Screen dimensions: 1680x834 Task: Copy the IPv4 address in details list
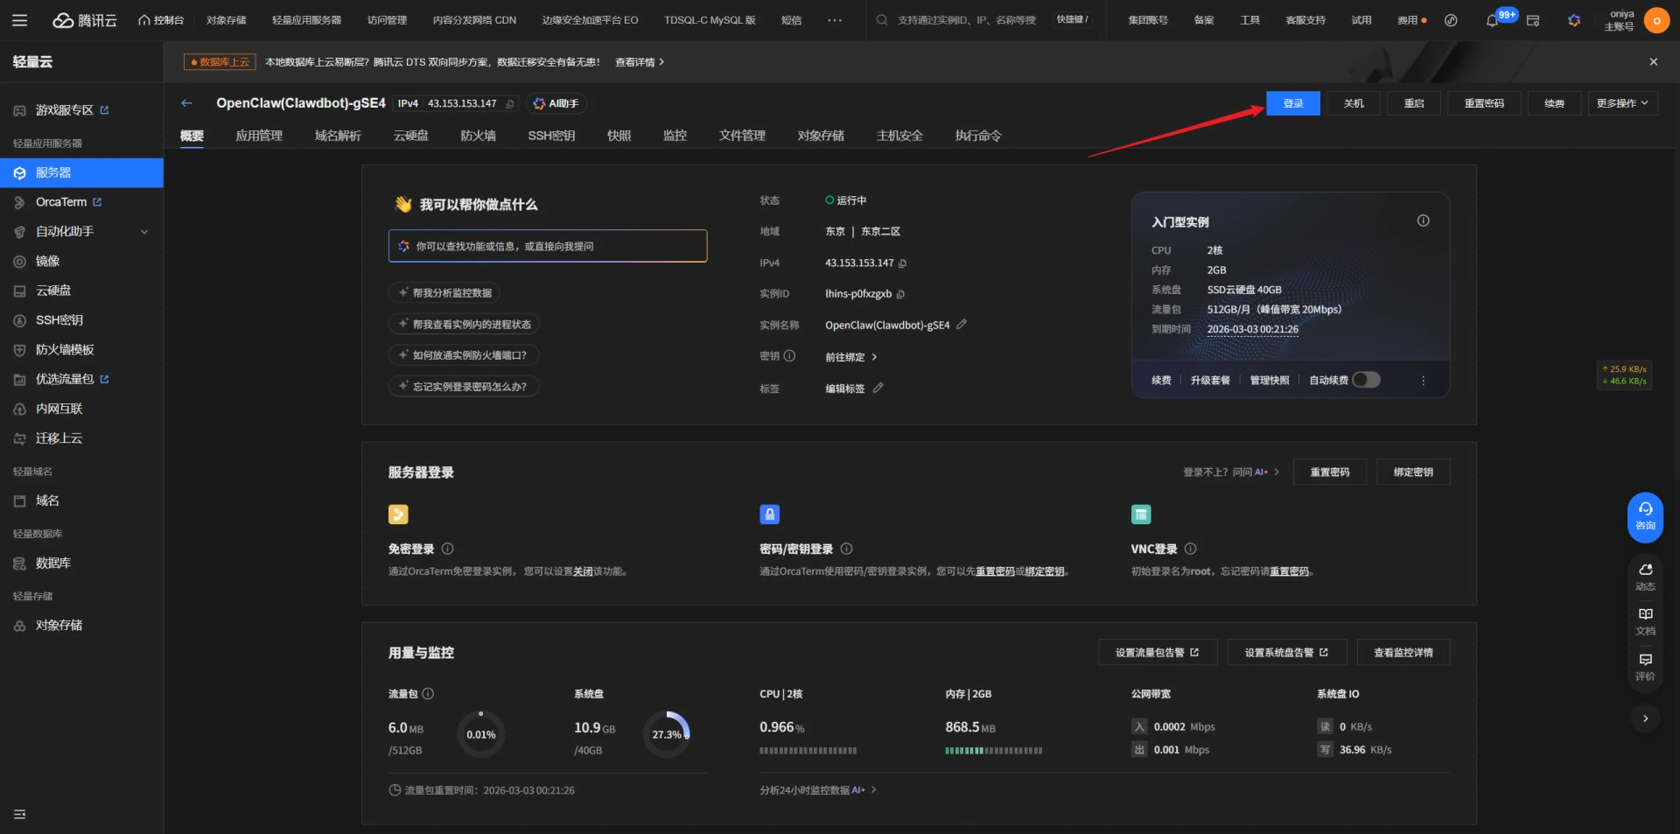903,263
